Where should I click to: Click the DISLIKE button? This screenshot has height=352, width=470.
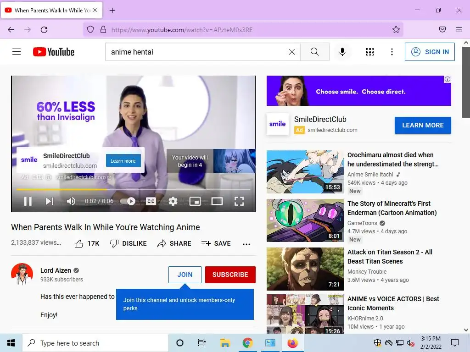pos(129,243)
